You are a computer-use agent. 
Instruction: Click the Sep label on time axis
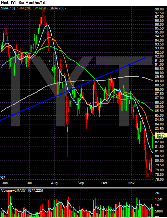coord(81,183)
